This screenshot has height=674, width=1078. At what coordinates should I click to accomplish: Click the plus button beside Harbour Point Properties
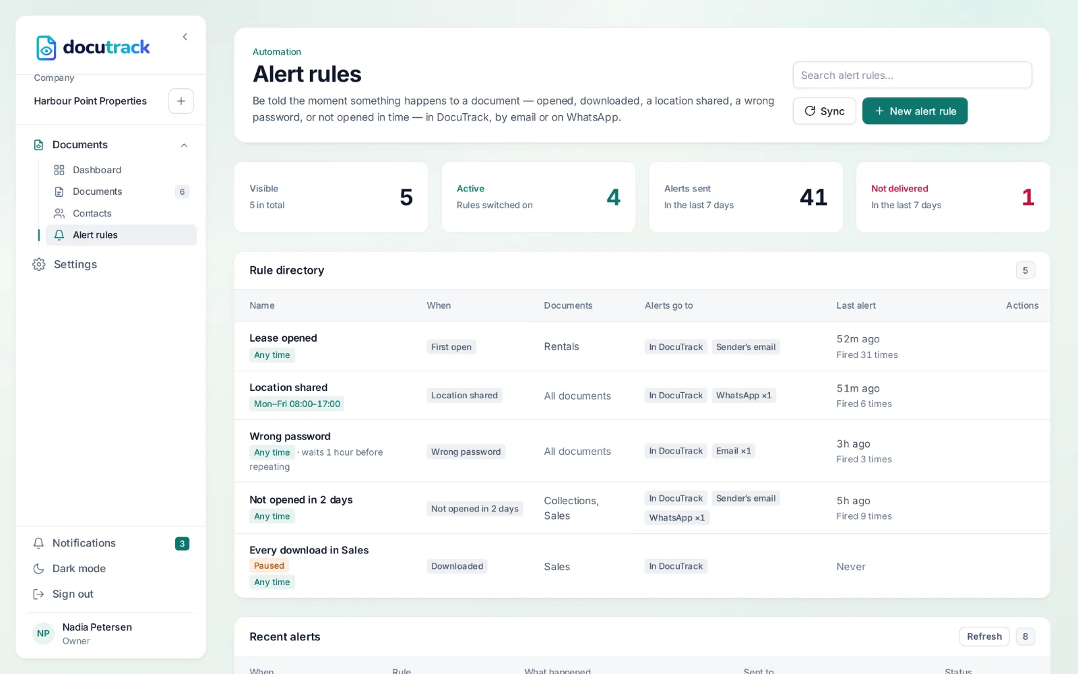point(181,101)
